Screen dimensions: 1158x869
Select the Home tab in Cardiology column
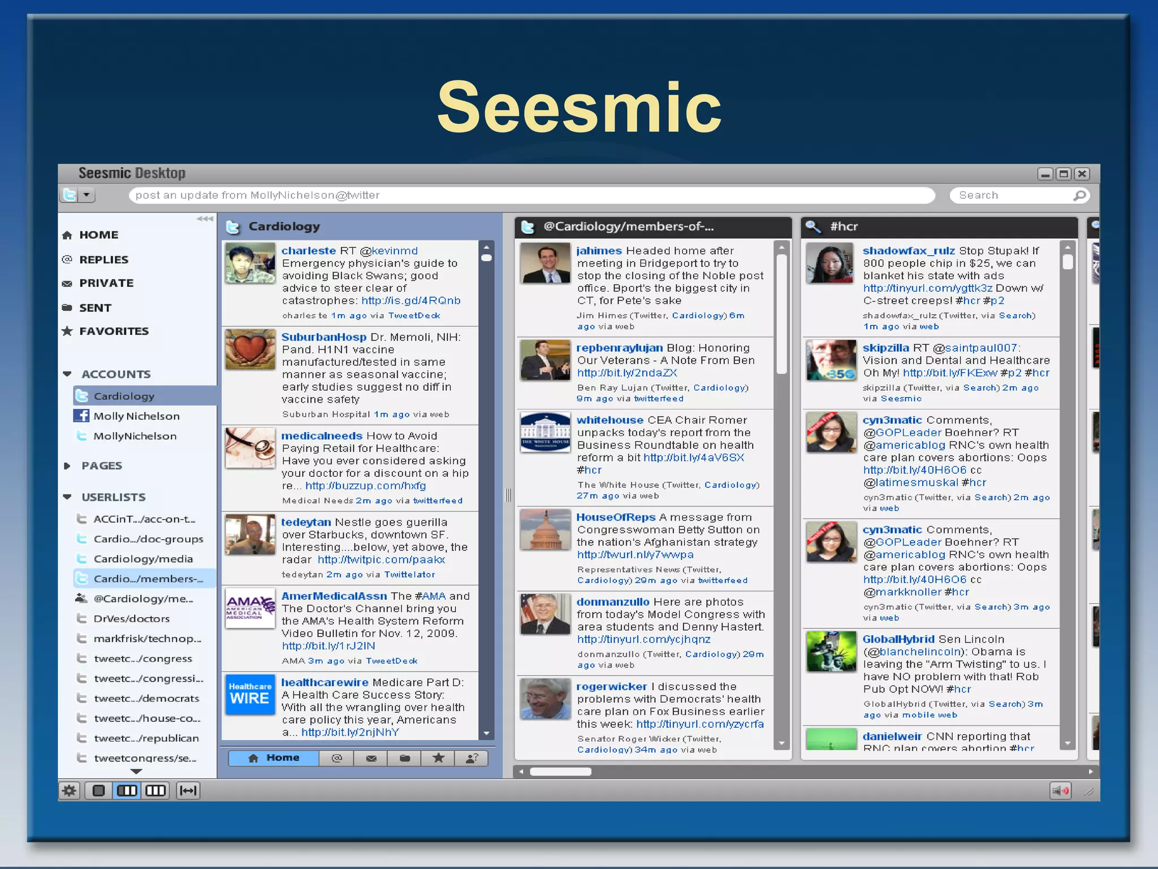(274, 758)
